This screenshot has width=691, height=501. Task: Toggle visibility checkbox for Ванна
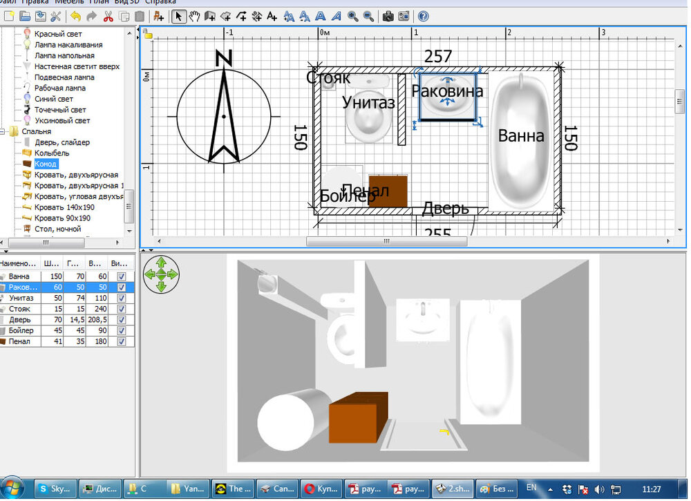122,276
